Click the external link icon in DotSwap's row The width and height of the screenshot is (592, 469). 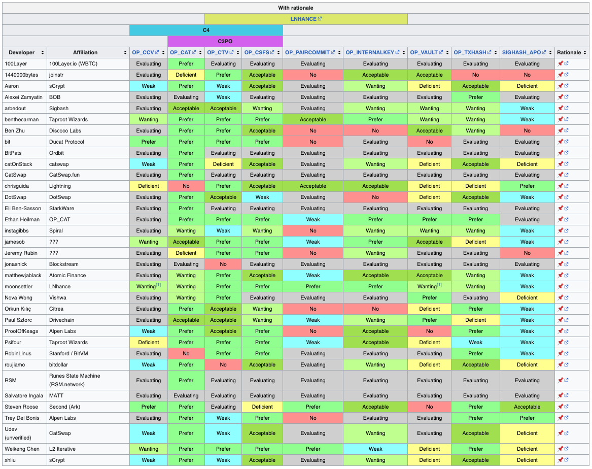coord(566,197)
